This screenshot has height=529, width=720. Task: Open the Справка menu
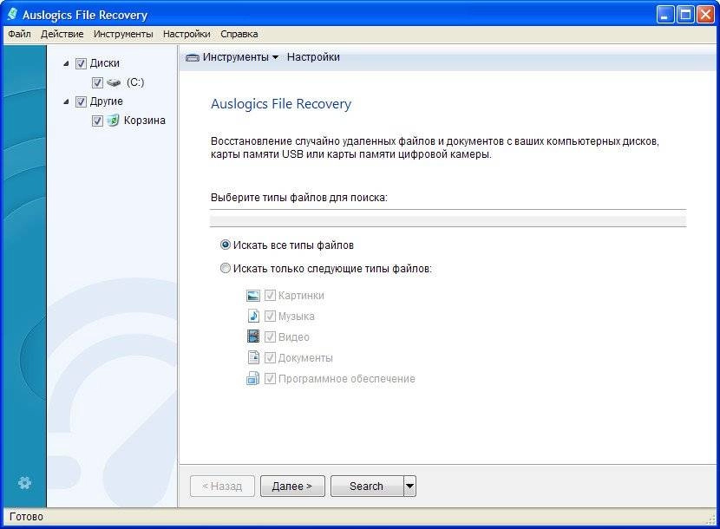click(239, 34)
